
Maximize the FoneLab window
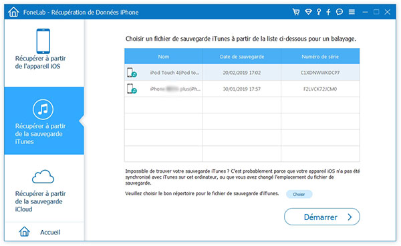click(376, 12)
